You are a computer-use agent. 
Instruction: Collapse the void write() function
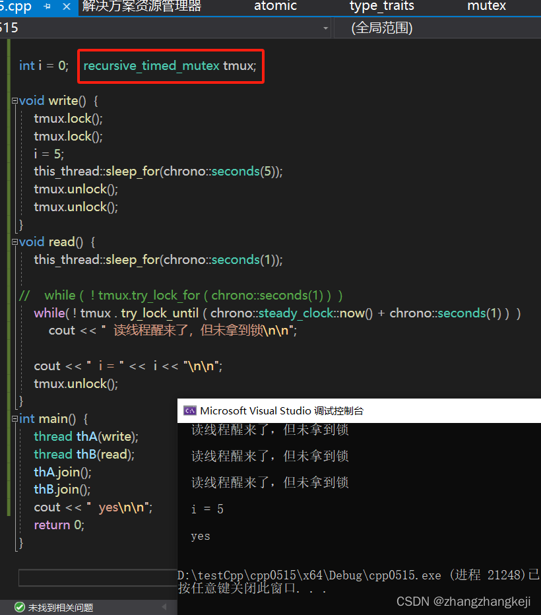pyautogui.click(x=15, y=101)
